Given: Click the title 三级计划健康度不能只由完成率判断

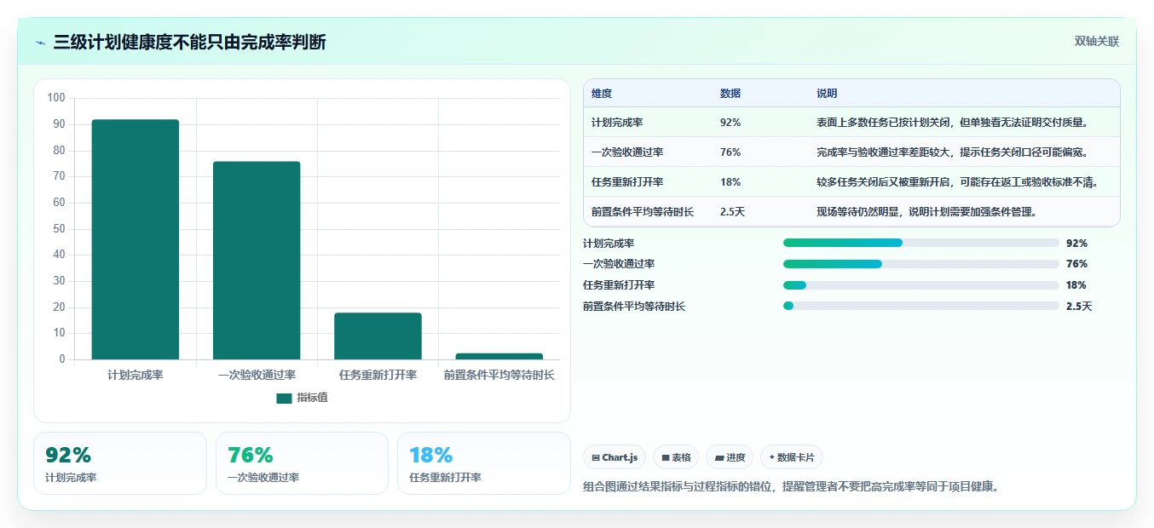Looking at the screenshot, I should tap(189, 43).
